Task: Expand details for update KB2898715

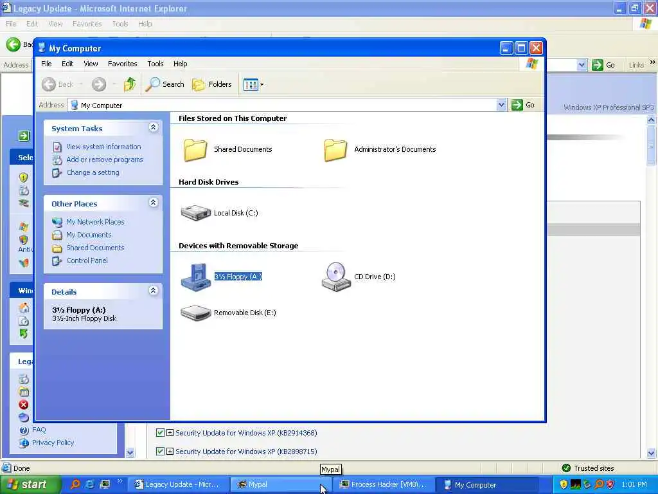Action: 170,452
